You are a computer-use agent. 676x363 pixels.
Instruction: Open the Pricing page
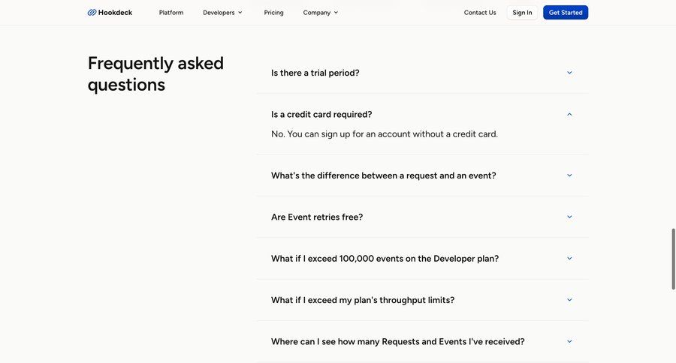click(273, 13)
